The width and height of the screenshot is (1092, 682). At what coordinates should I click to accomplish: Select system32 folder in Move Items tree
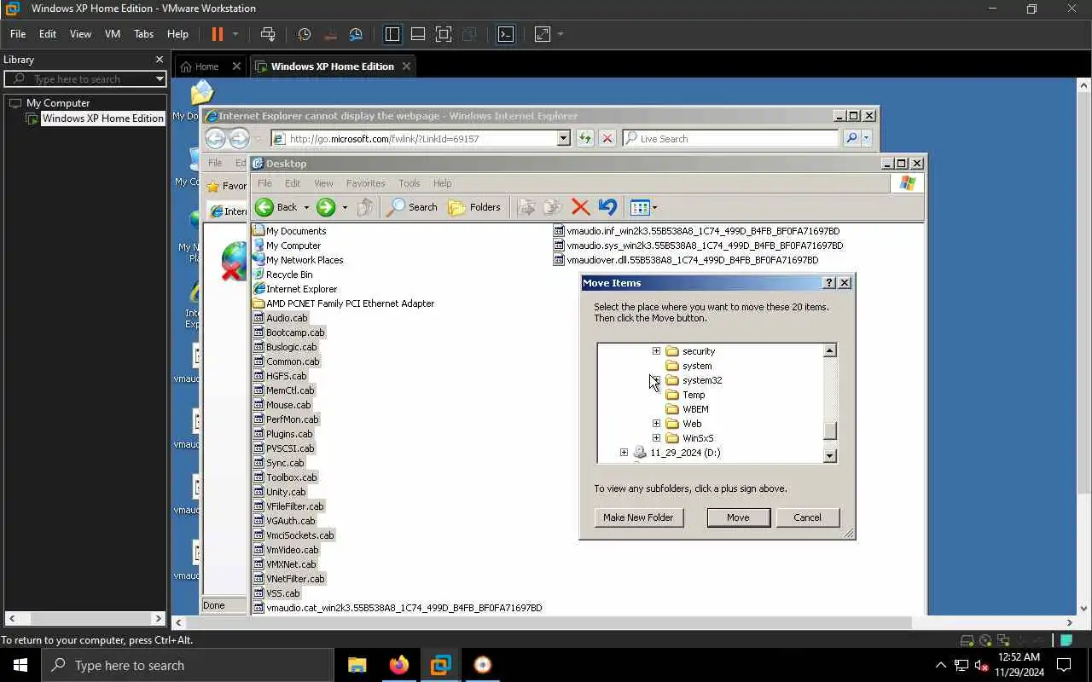point(702,380)
